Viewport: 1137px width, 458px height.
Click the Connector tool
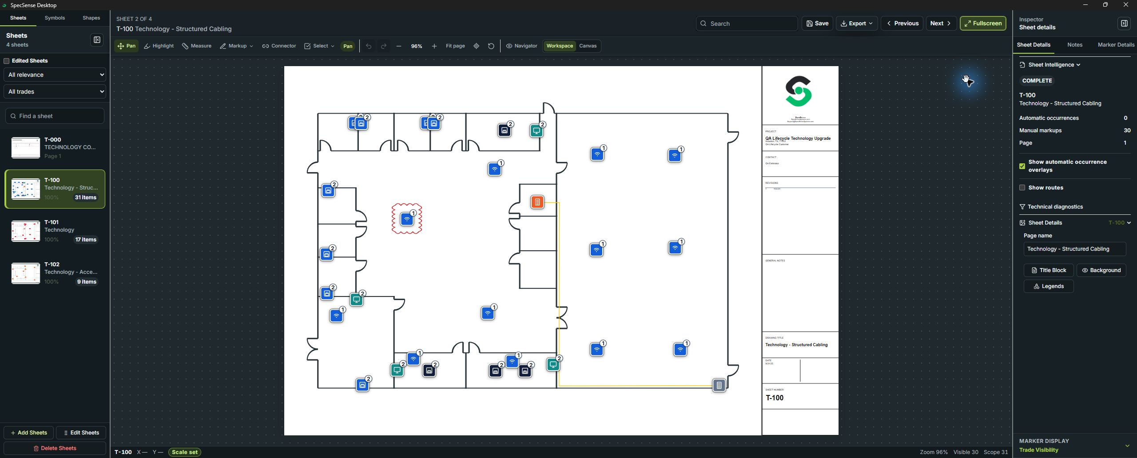click(279, 46)
